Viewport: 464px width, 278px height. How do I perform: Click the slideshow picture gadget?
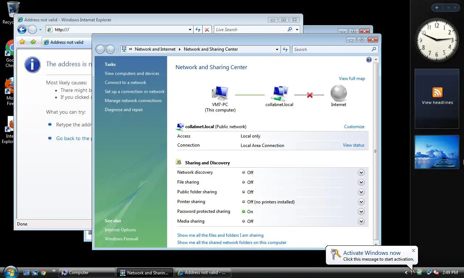click(437, 152)
